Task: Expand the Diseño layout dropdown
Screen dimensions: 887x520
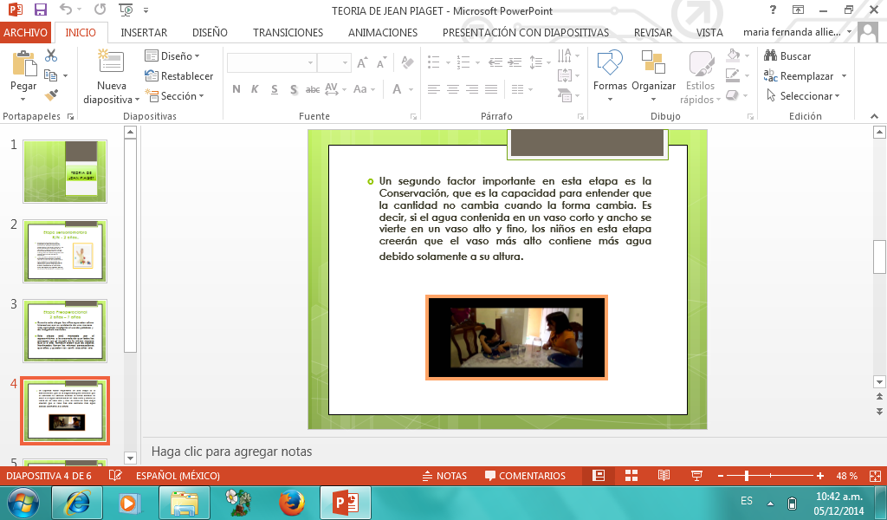Action: click(172, 56)
